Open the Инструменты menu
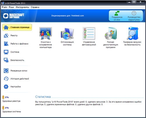 (22, 7)
